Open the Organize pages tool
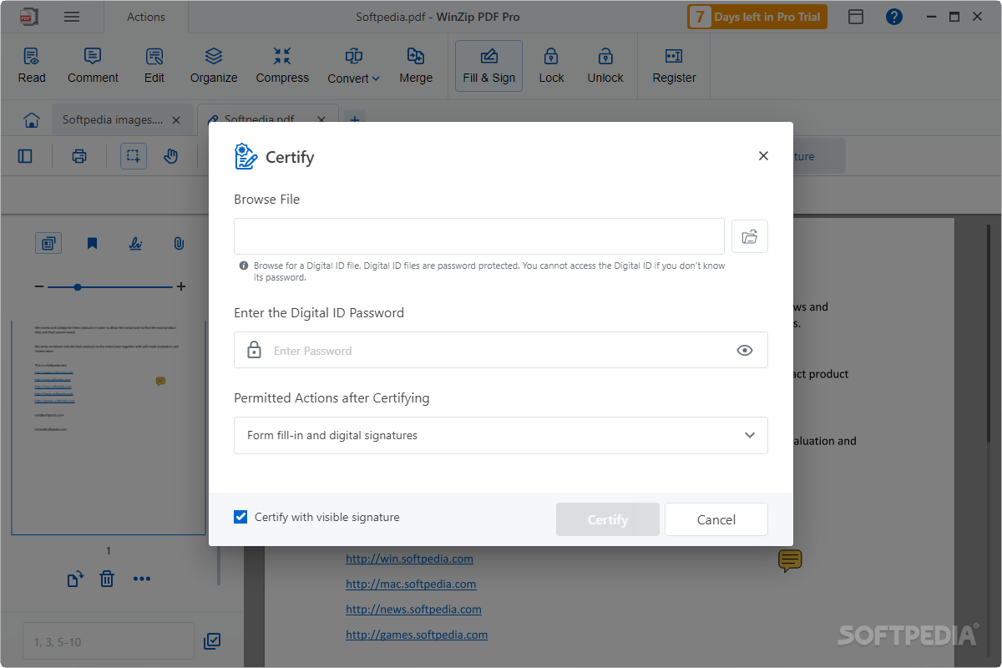1002x668 pixels. tap(214, 66)
